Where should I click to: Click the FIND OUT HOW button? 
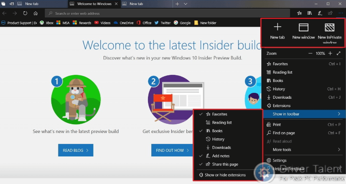172,151
